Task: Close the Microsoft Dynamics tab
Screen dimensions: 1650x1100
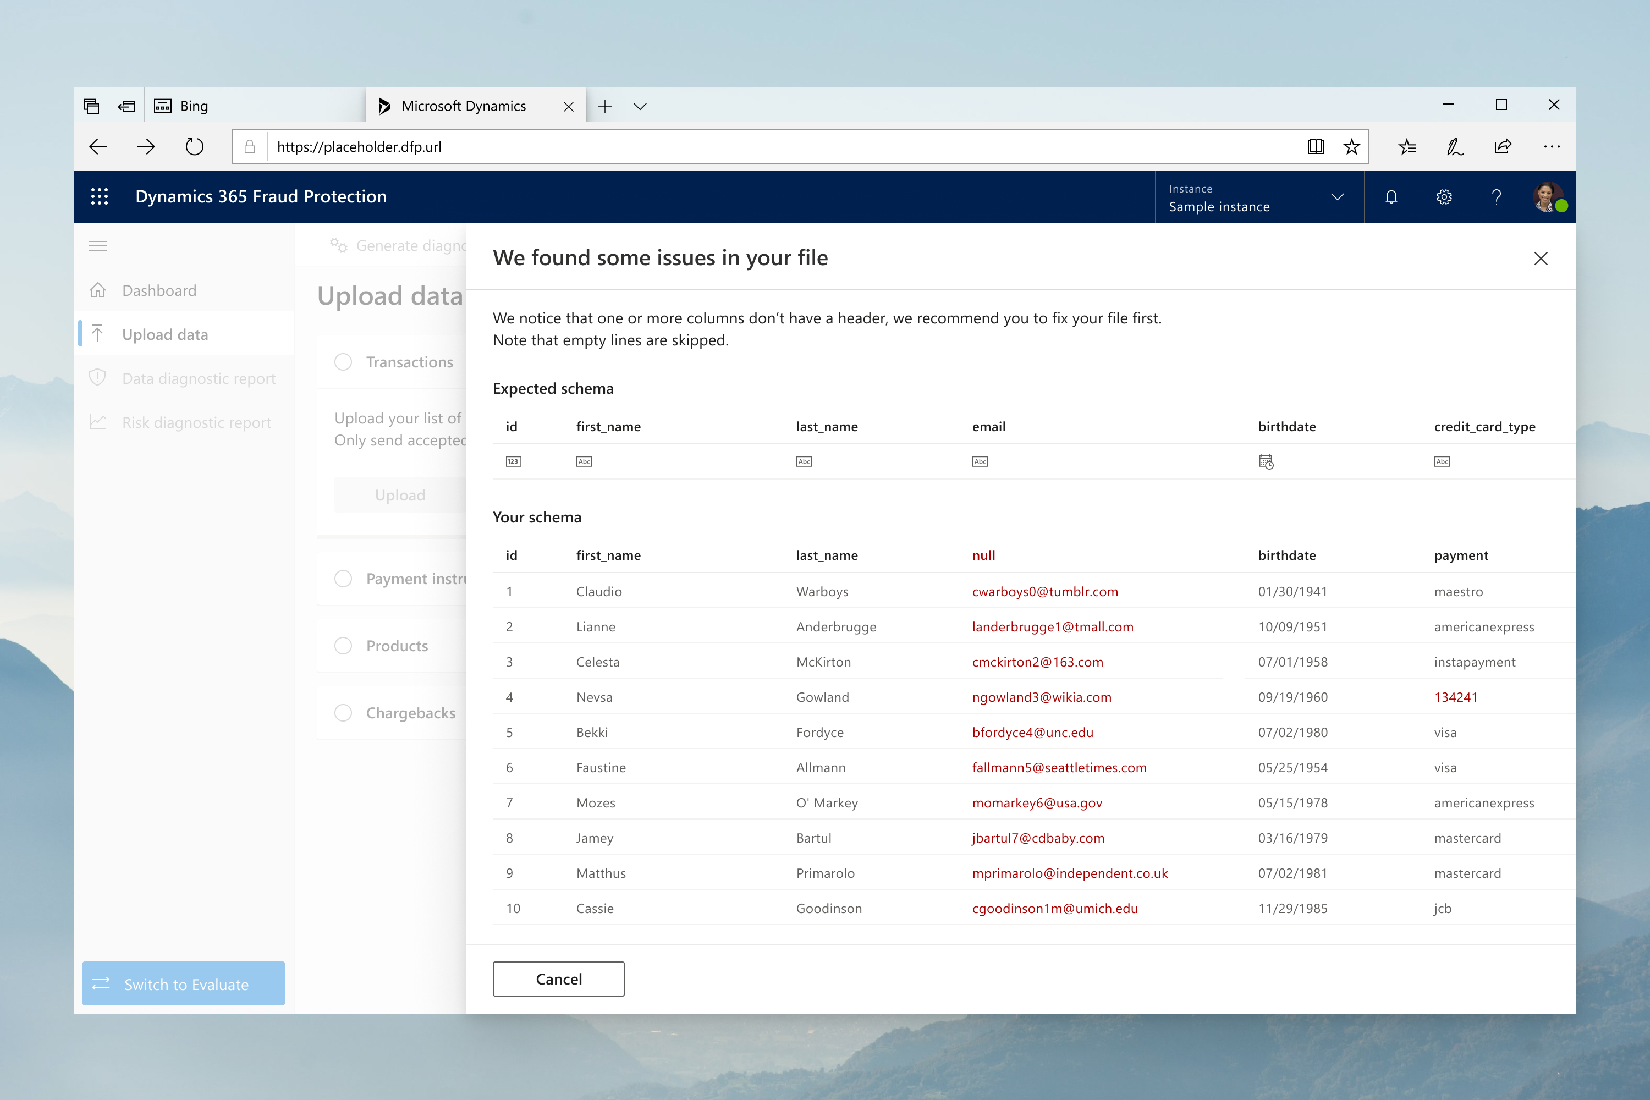Action: [x=568, y=107]
